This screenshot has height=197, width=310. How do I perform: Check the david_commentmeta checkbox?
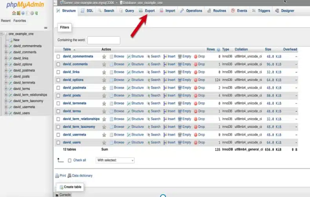pos(58,57)
